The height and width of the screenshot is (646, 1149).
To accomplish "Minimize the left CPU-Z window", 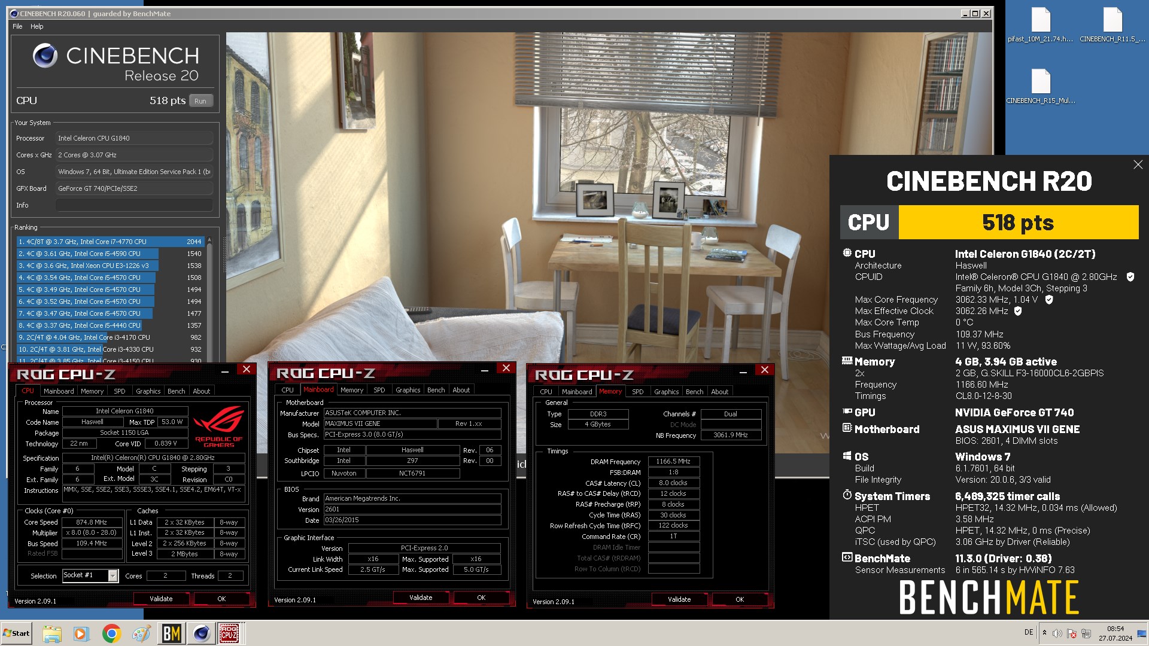I will pos(225,371).
